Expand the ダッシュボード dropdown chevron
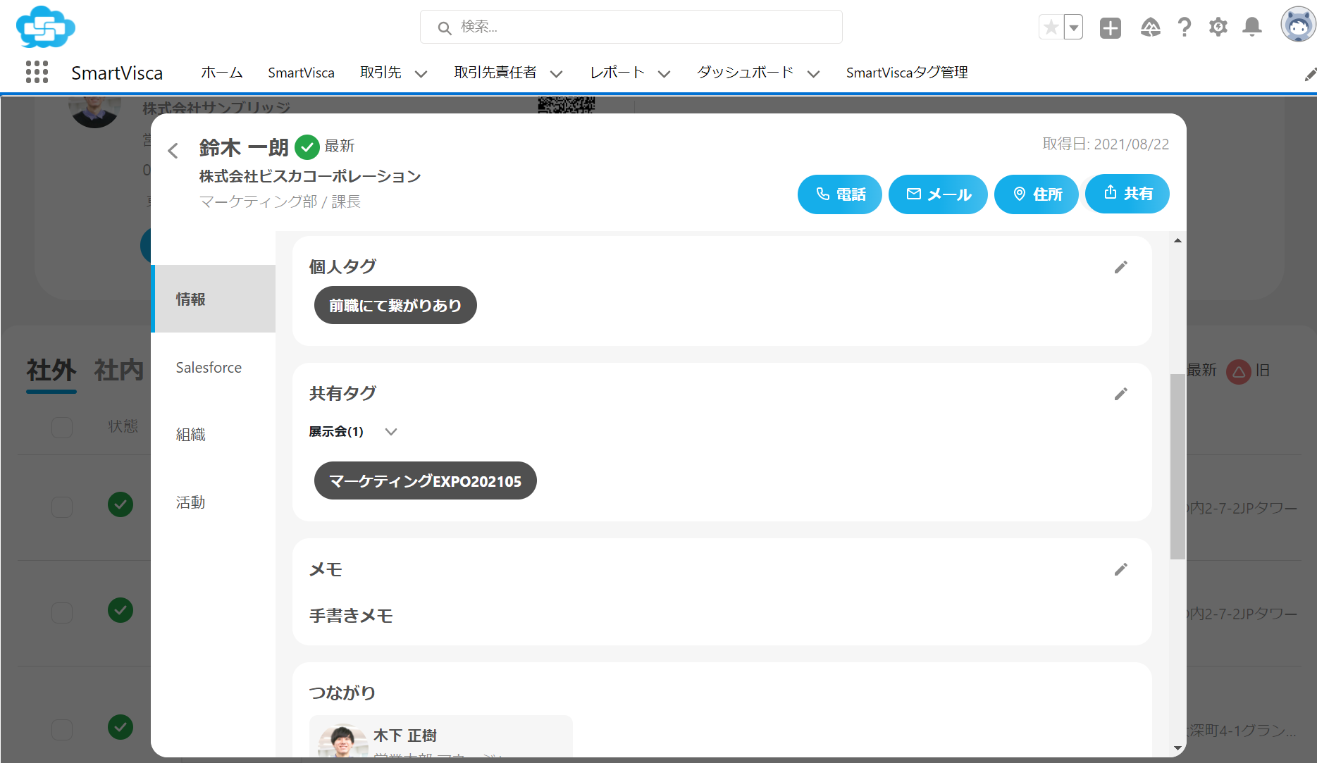The width and height of the screenshot is (1317, 763). pos(813,74)
